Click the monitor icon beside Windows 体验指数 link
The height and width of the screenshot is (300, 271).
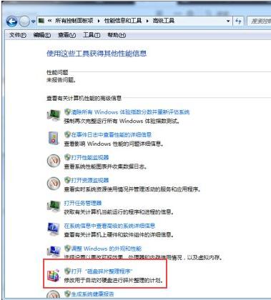coord(54,115)
